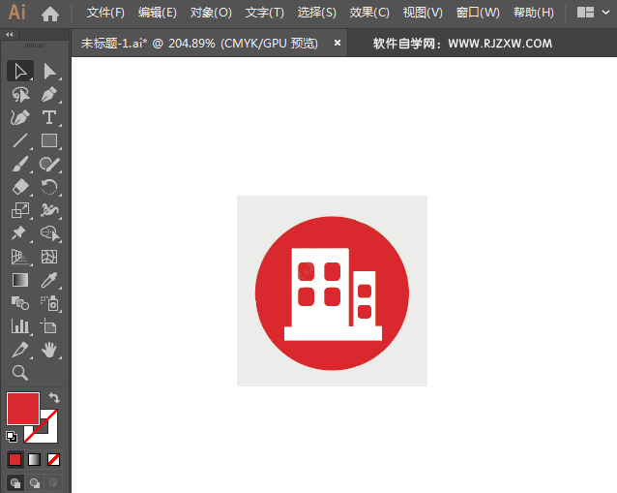Reset to default fill and stroke
Viewport: 617px width, 493px height.
12,436
